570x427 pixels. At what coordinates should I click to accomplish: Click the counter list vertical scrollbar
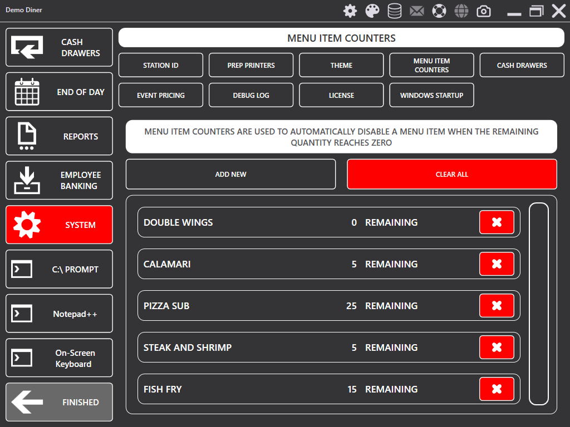(x=538, y=304)
